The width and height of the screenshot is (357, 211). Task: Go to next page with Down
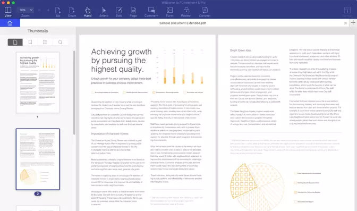[x=72, y=12]
